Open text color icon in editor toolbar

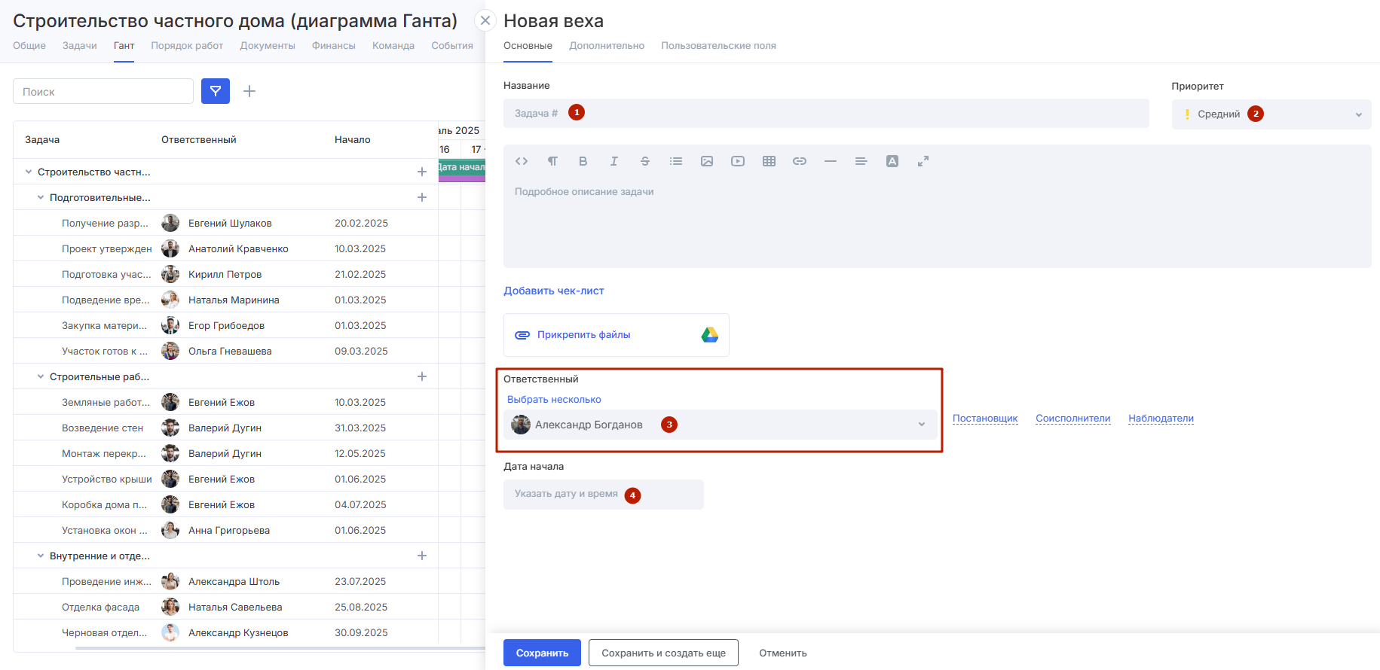pyautogui.click(x=892, y=161)
